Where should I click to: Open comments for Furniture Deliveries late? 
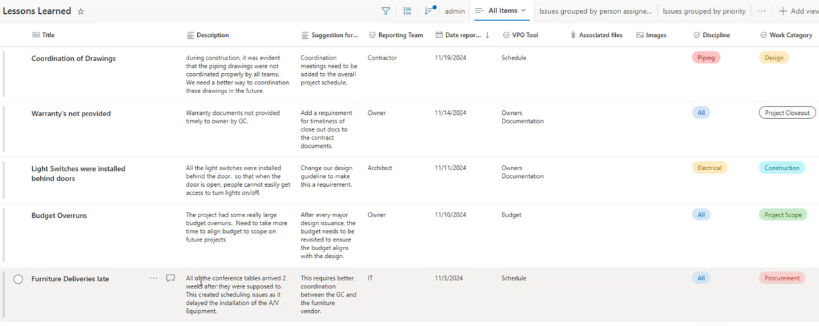tap(171, 278)
